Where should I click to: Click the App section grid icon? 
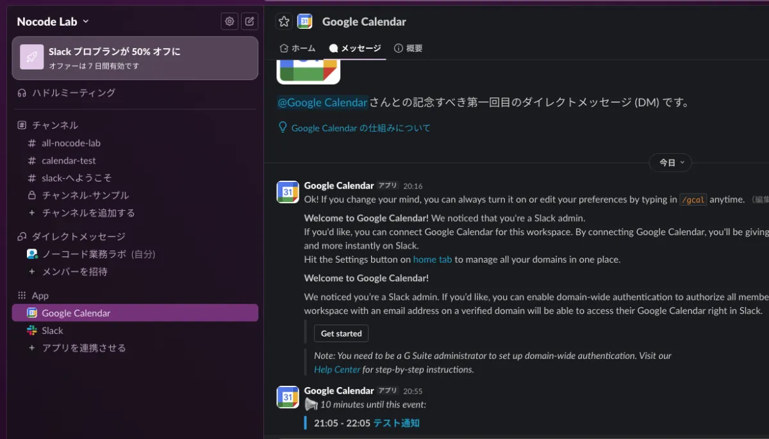click(22, 295)
